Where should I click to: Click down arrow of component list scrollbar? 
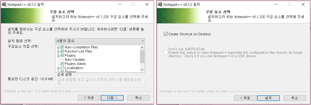tap(142, 70)
